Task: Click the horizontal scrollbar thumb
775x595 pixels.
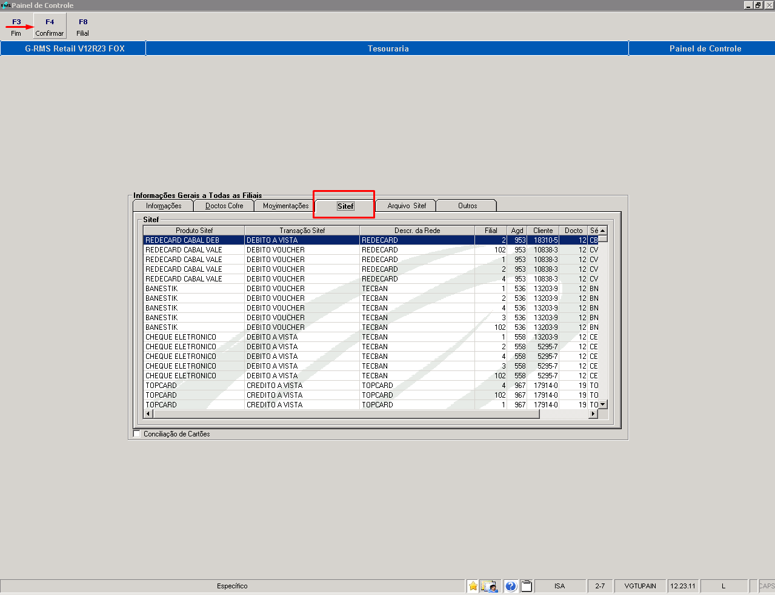Action: [346, 414]
